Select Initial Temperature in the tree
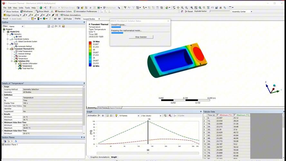Screen dimensions: 286x161 click(25, 51)
